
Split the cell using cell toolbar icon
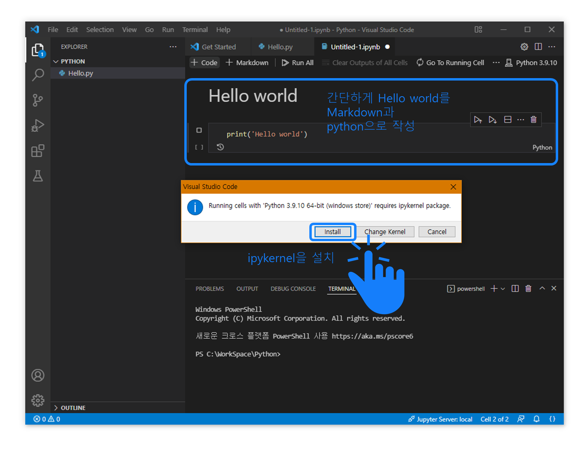coord(508,120)
